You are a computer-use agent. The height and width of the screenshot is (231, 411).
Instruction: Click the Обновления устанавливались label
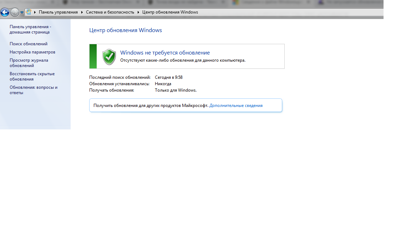coord(119,84)
